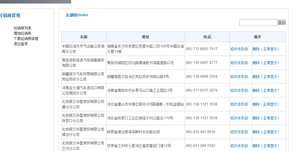Click 修改该条目 in the 唐山分公司 row
301x151 pixels.
click(x=239, y=104)
